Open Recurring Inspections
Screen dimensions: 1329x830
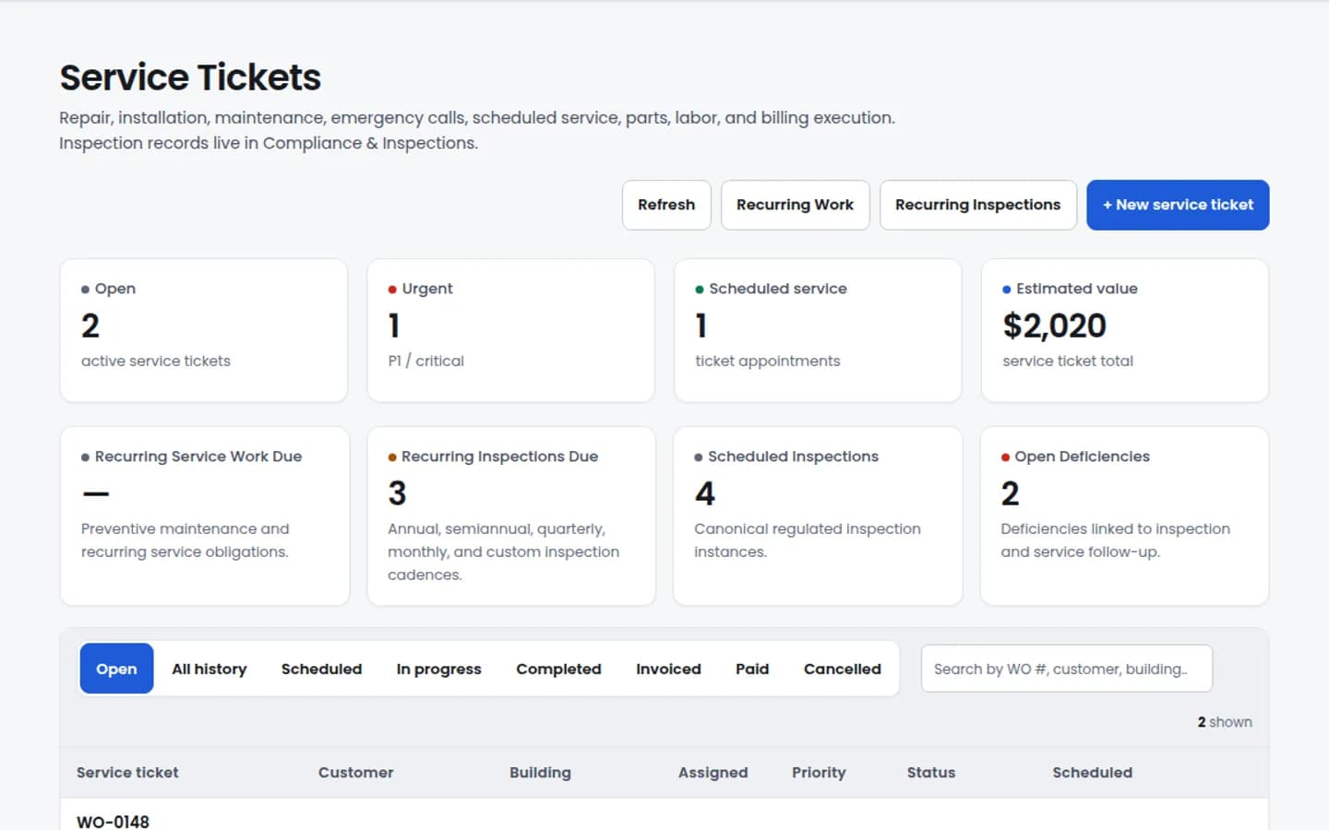[977, 205]
